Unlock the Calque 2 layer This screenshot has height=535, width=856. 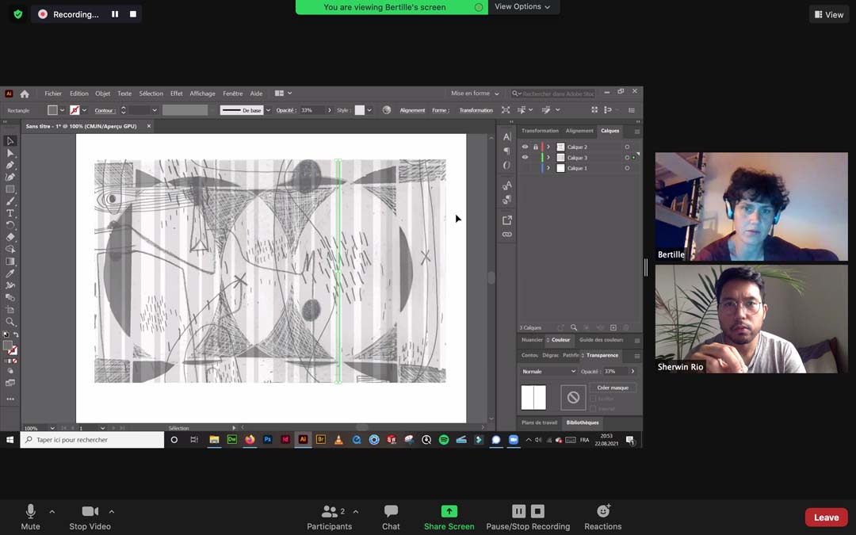click(535, 147)
